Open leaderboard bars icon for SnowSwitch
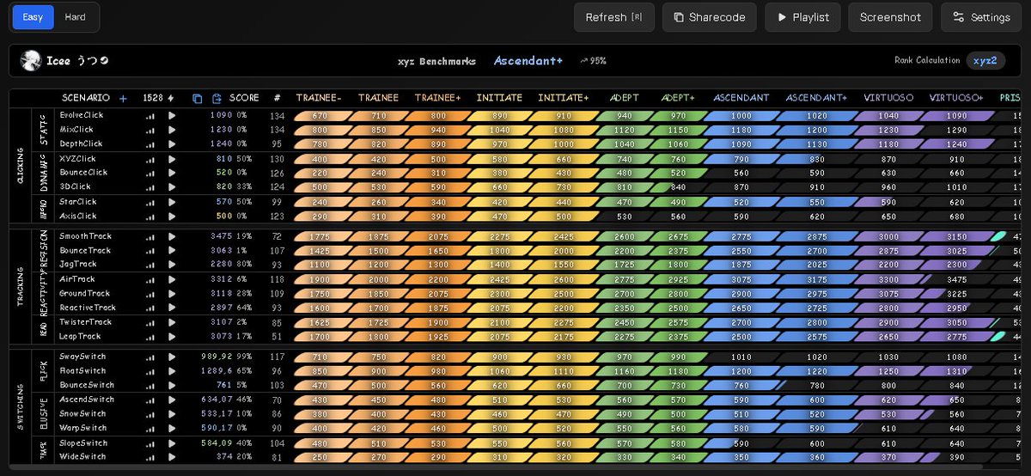This screenshot has height=476, width=1031. coord(151,414)
